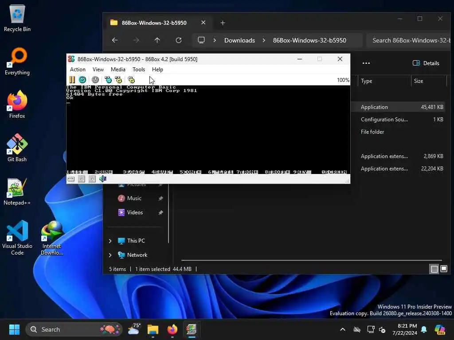Sort files by Size column header

tap(419, 81)
